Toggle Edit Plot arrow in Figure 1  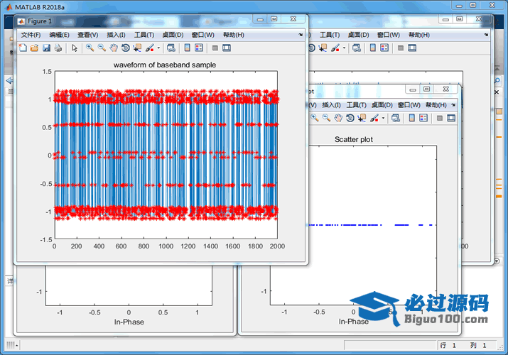coord(75,48)
